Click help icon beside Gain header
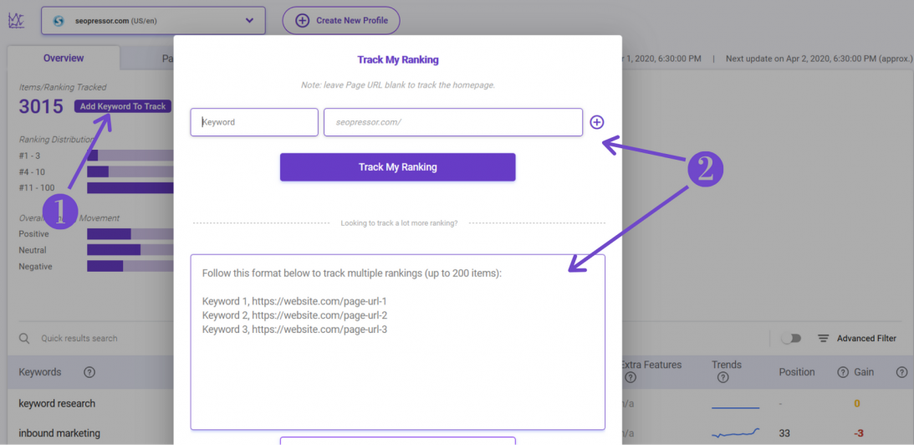This screenshot has width=914, height=445. click(843, 372)
